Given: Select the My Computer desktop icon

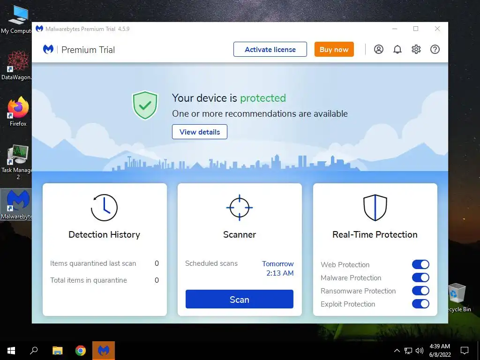Looking at the screenshot, I should click(x=16, y=19).
